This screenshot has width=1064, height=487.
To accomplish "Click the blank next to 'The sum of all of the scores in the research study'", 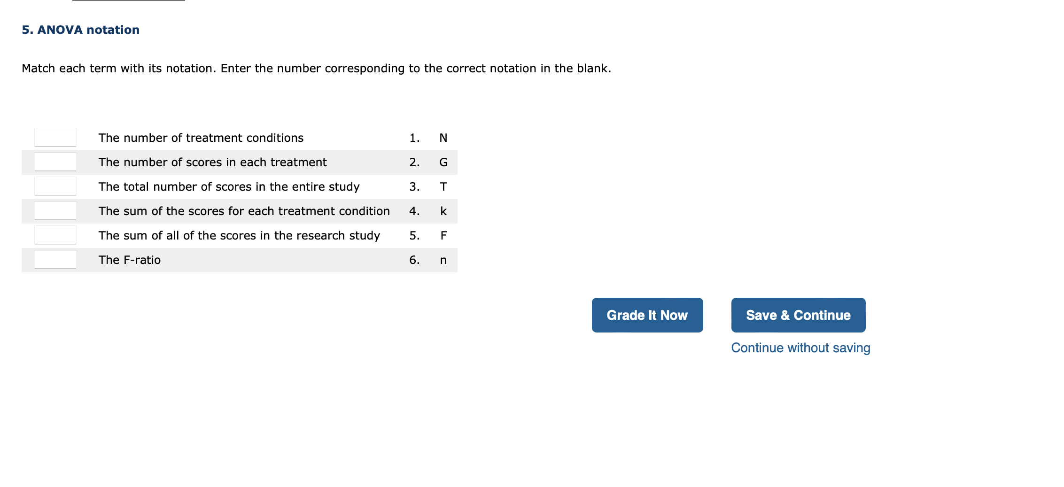I will (x=55, y=235).
